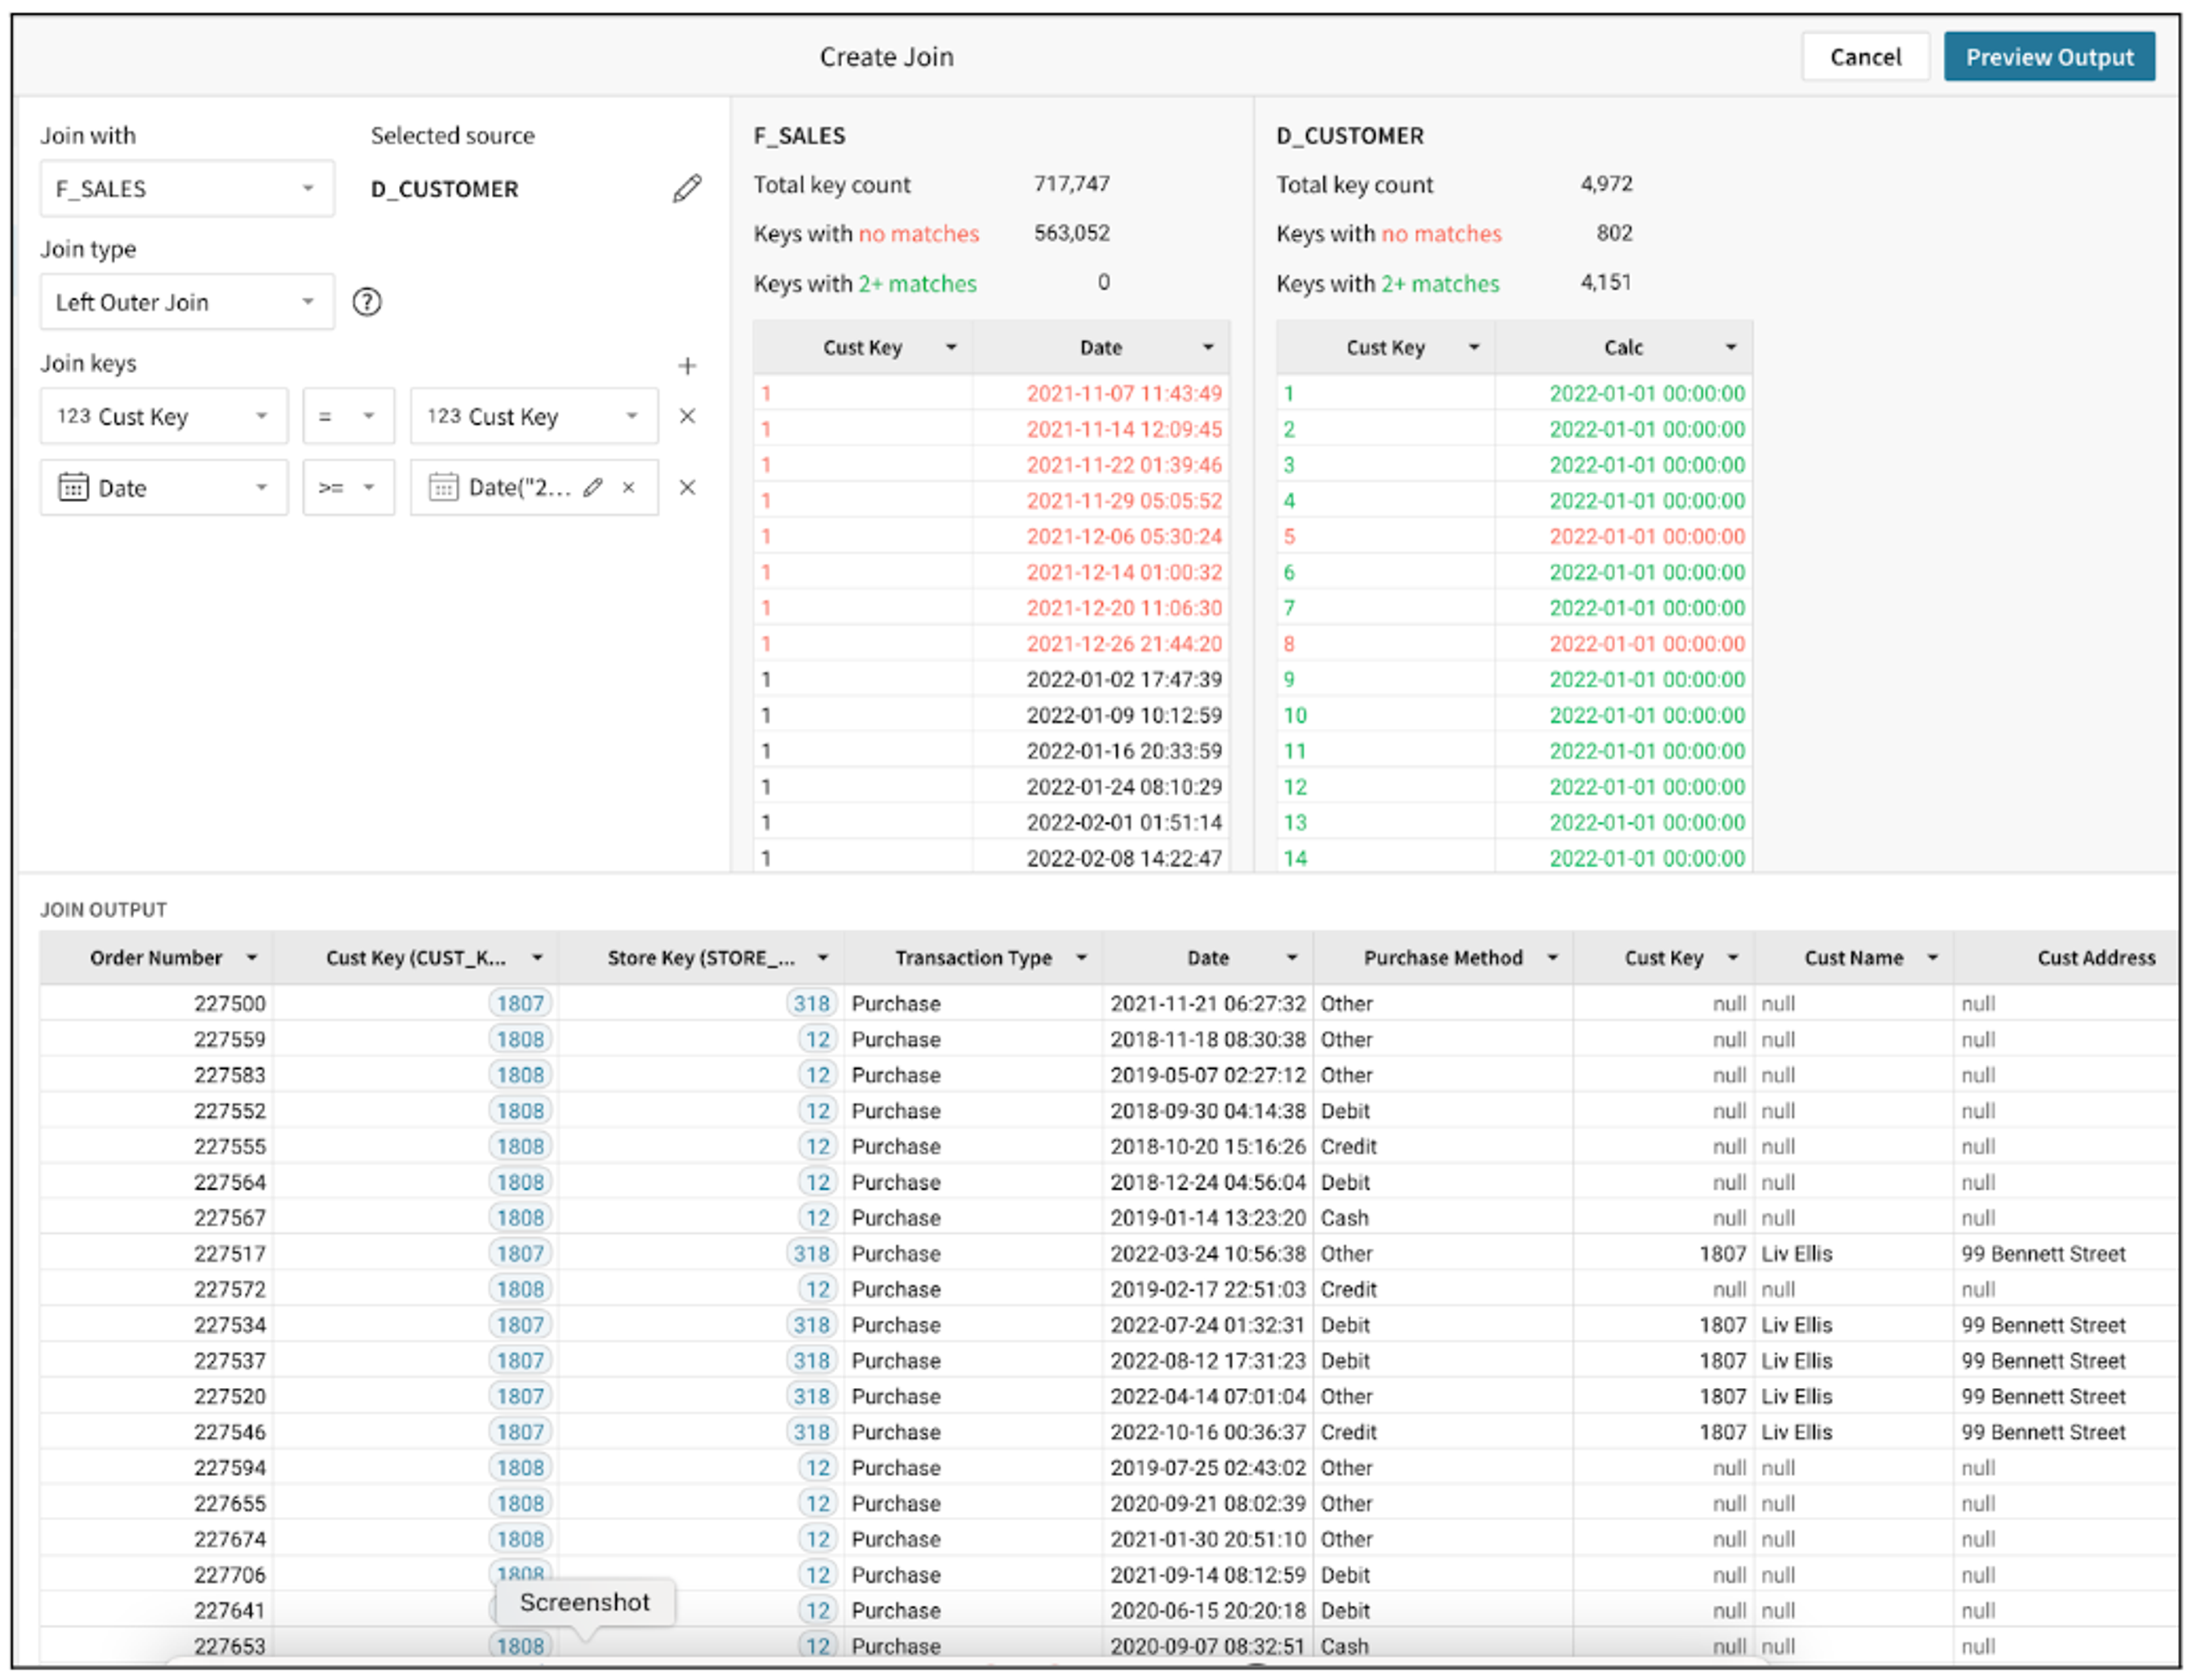The image size is (2191, 1680).
Task: Open Purchase Method column menu arrow
Action: point(1553,958)
